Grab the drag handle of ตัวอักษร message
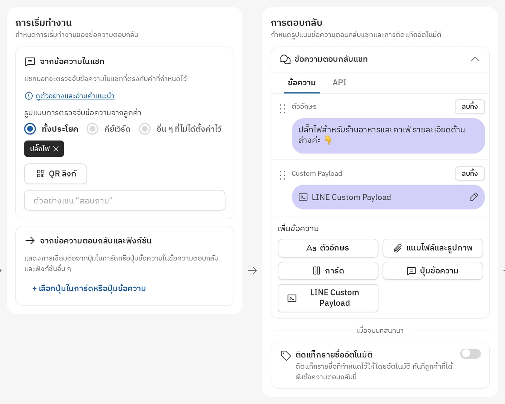Image resolution: width=505 pixels, height=404 pixels. pos(283,109)
